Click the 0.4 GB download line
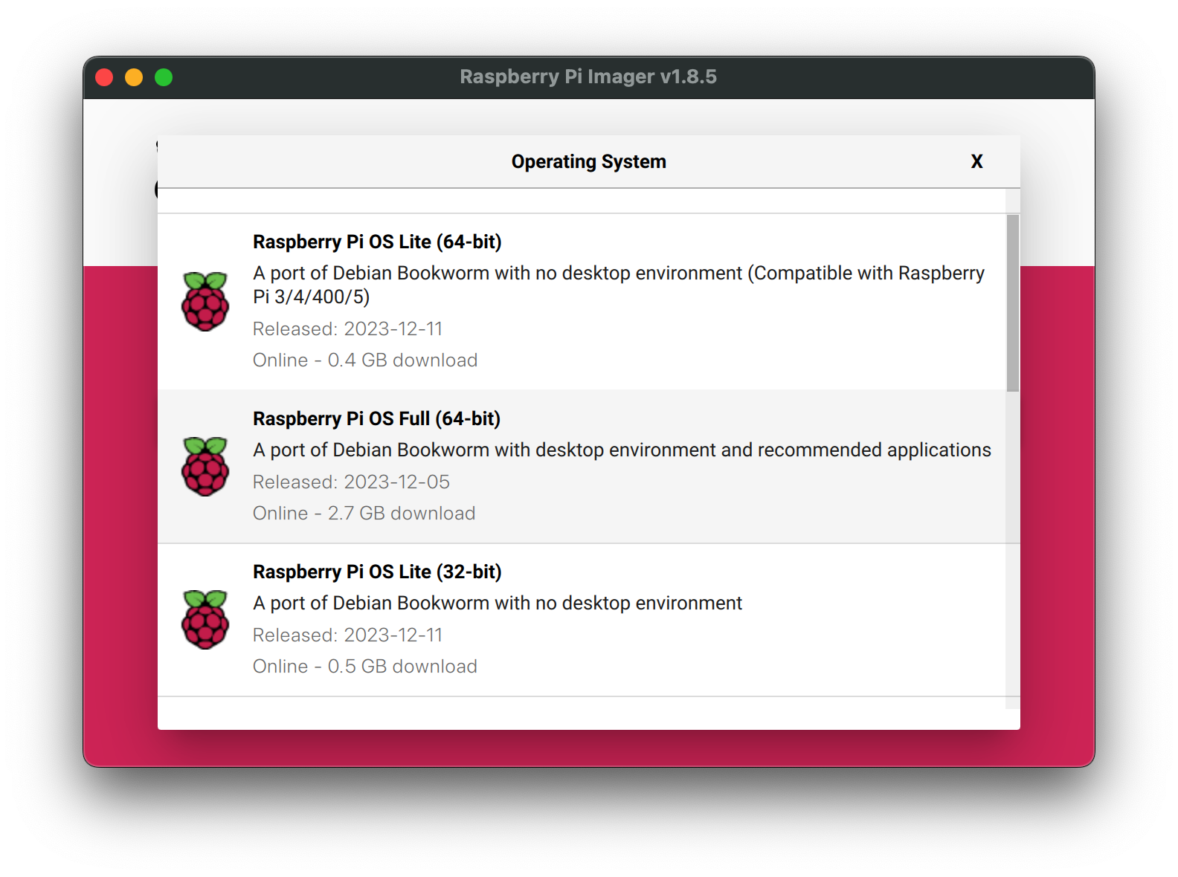The height and width of the screenshot is (877, 1178). tap(365, 360)
